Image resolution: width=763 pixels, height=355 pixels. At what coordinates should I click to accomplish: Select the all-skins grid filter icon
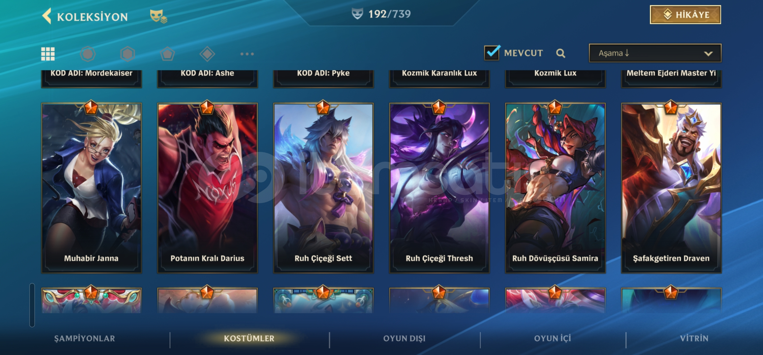pos(48,54)
